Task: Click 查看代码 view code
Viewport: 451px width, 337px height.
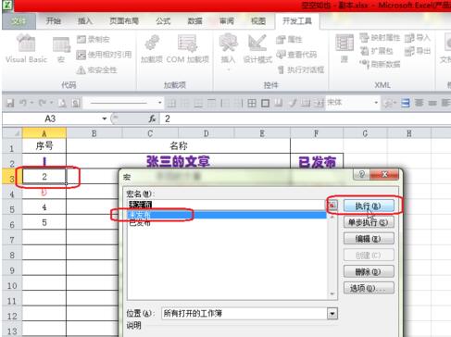Action: coord(296,55)
